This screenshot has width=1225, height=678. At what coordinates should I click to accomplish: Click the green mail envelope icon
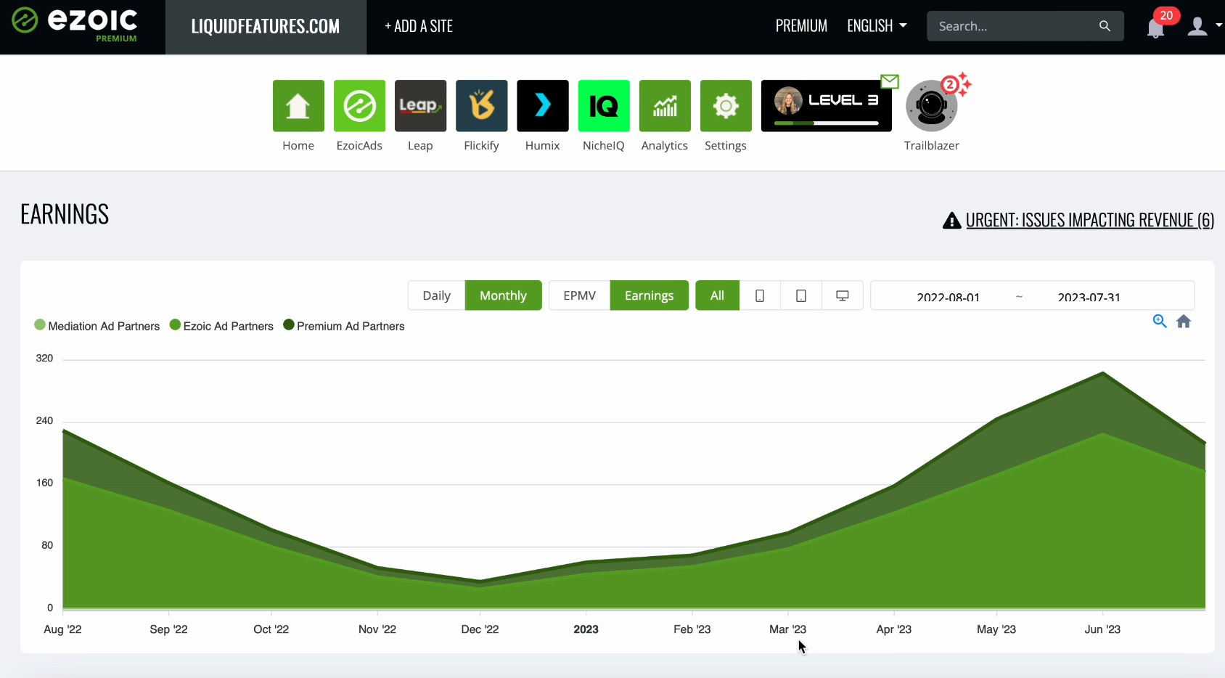tap(890, 81)
